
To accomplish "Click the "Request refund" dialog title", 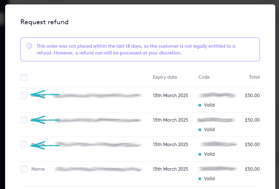I will tap(44, 22).
